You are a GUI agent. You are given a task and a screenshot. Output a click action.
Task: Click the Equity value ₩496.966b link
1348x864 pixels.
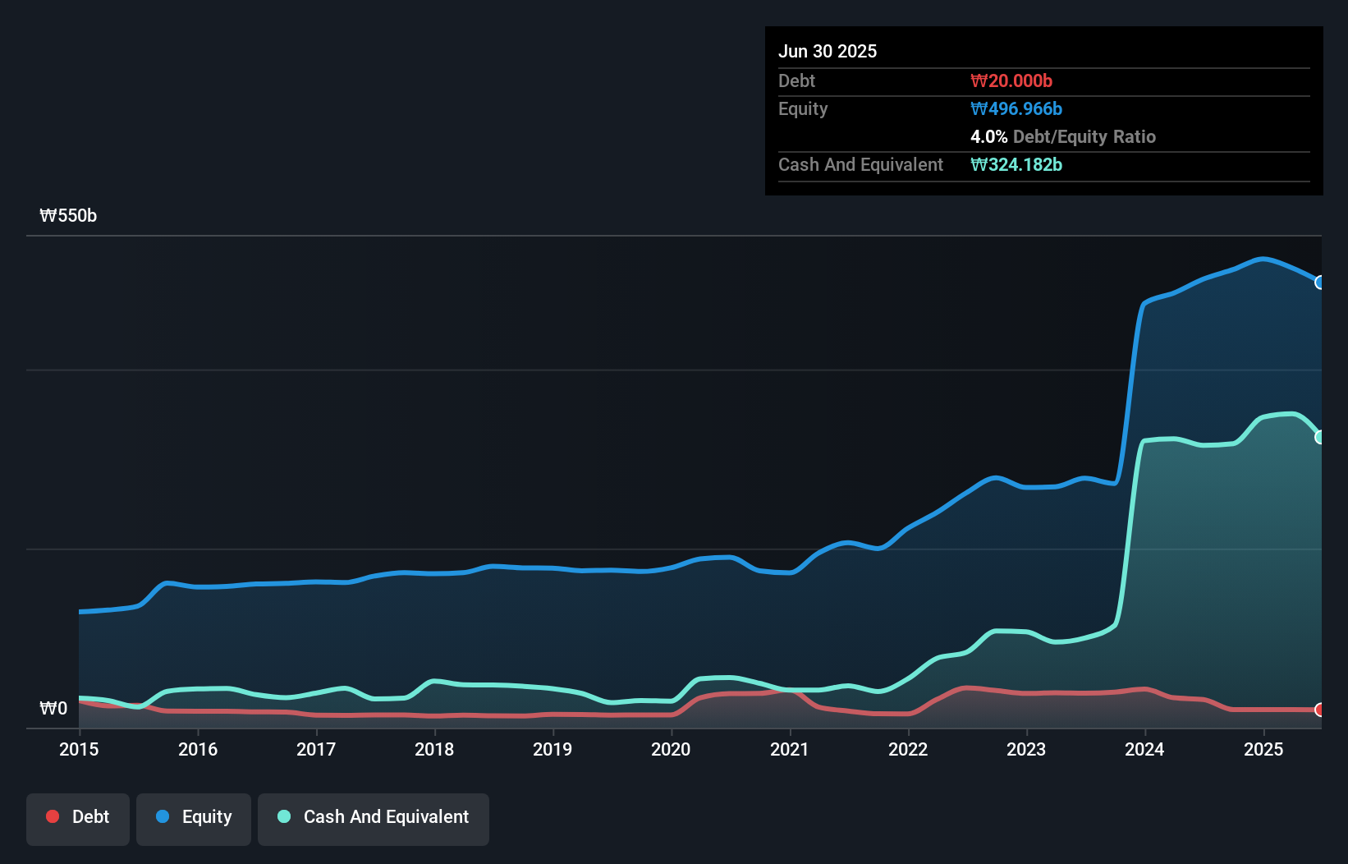(x=1016, y=108)
